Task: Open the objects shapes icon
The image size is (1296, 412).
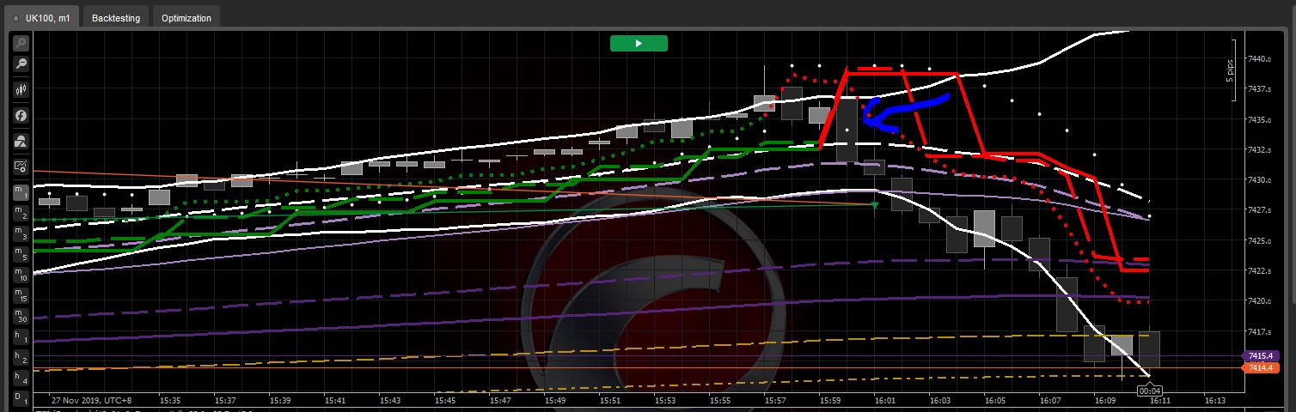Action: [x=21, y=141]
